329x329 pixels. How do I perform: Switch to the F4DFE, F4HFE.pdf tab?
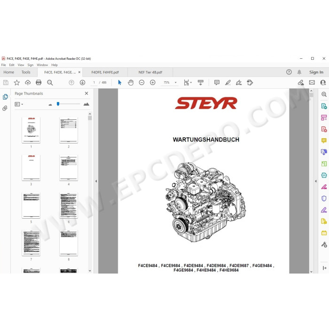(x=105, y=72)
